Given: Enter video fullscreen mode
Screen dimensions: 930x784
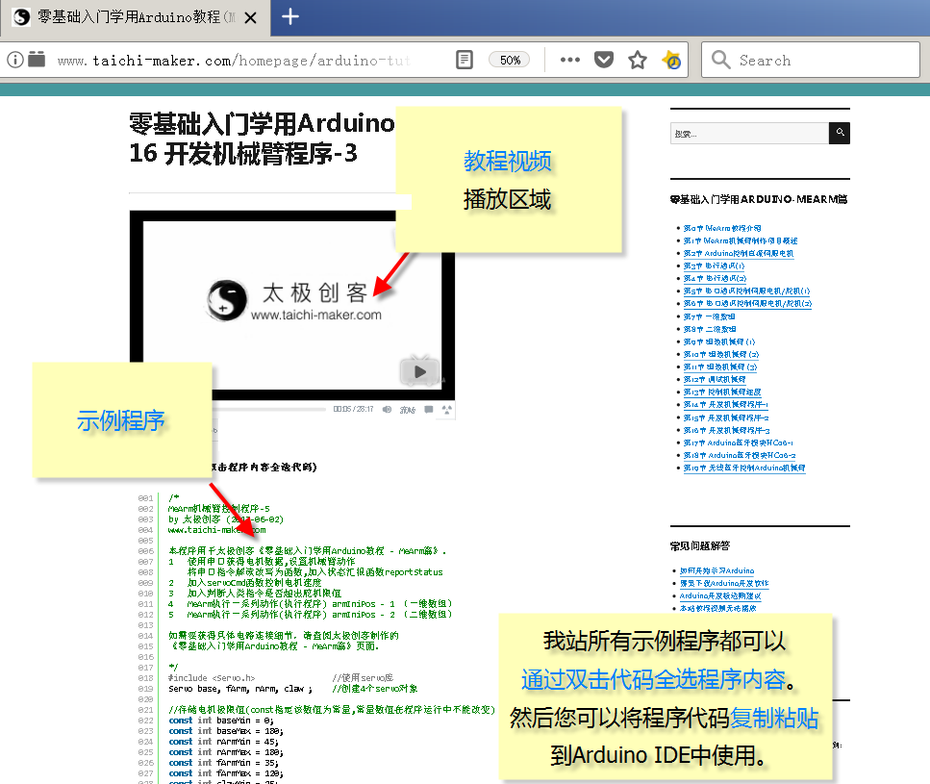Looking at the screenshot, I should tap(446, 409).
